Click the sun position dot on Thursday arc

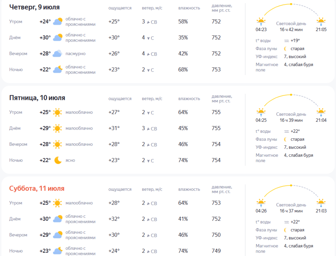pos(291,4)
